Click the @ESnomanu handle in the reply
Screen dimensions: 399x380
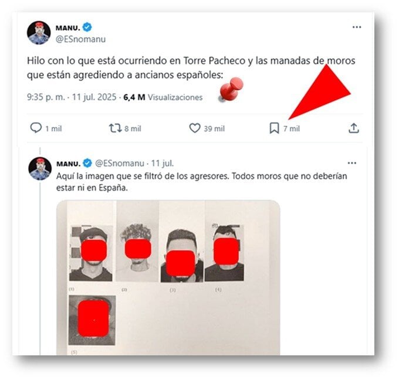coord(120,163)
